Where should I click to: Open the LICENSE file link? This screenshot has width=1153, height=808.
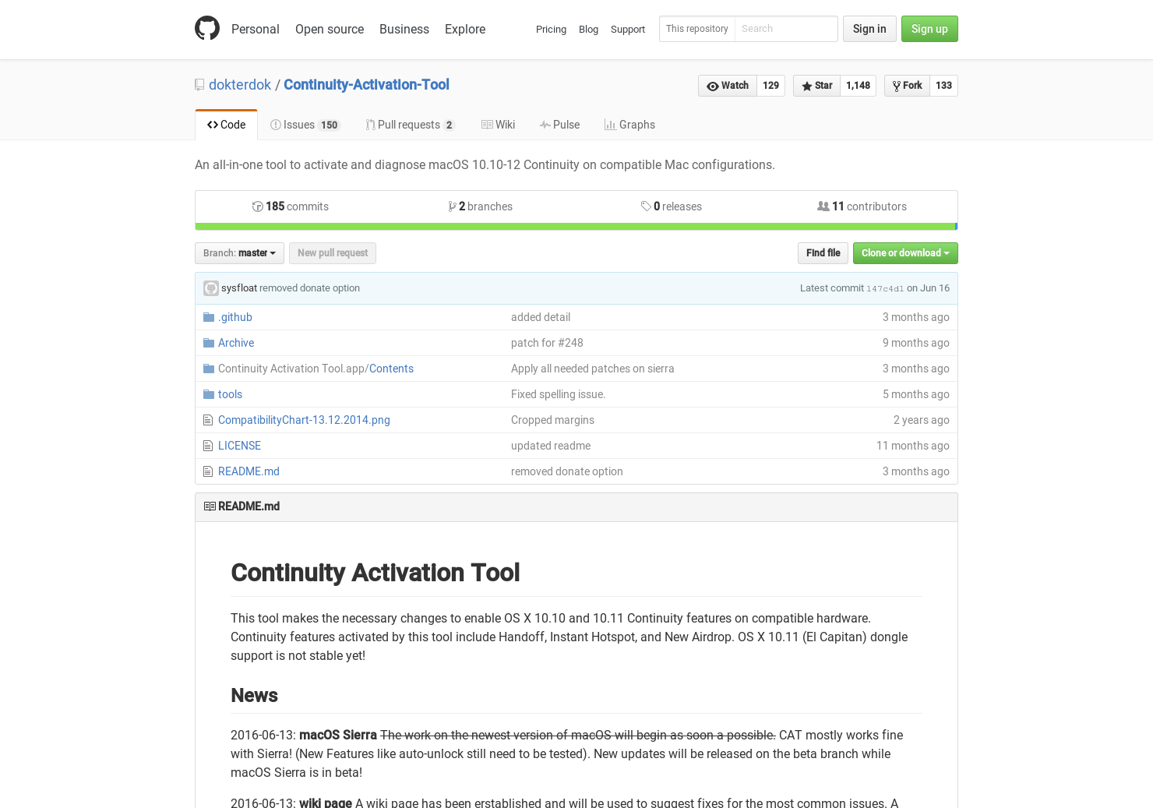click(239, 445)
